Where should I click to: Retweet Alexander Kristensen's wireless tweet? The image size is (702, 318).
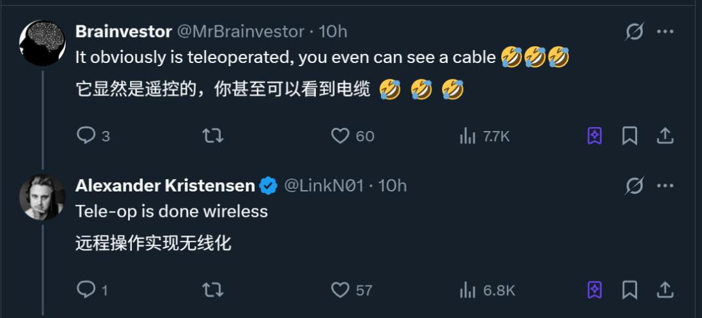tap(213, 290)
